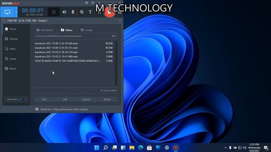
Task: Open Widgets on the taskbar
Action: (x=123, y=148)
